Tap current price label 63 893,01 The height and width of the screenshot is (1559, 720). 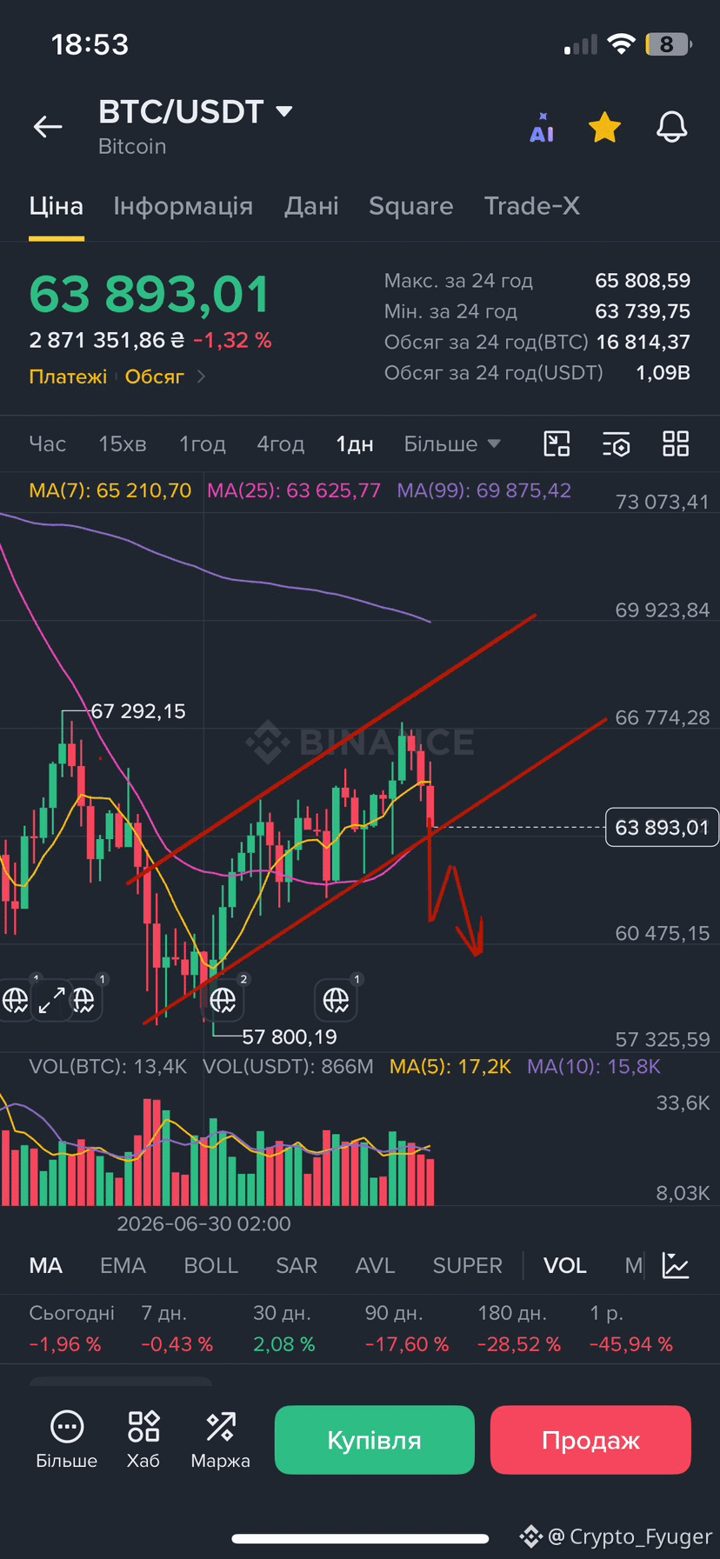click(x=662, y=828)
